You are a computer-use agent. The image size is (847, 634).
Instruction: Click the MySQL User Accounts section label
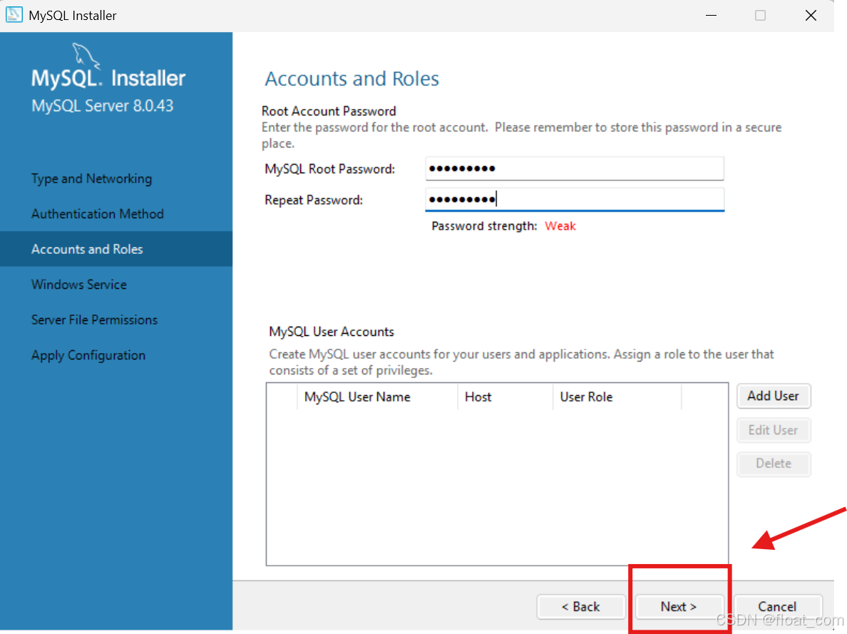[x=332, y=332]
